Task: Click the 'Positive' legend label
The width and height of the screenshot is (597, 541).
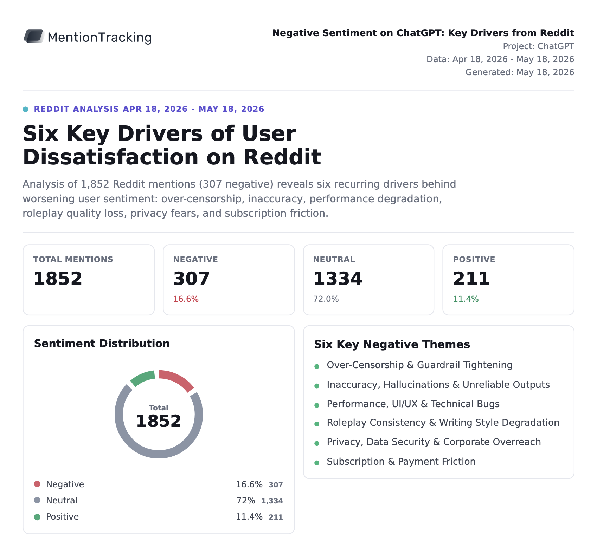Action: [62, 517]
